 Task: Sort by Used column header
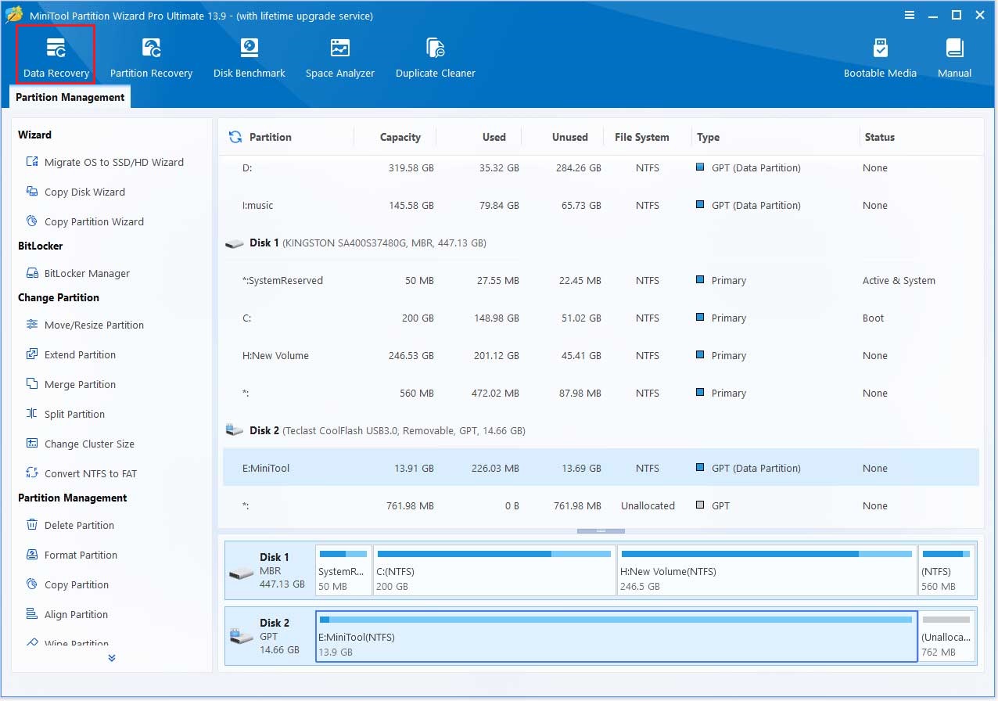tap(494, 137)
